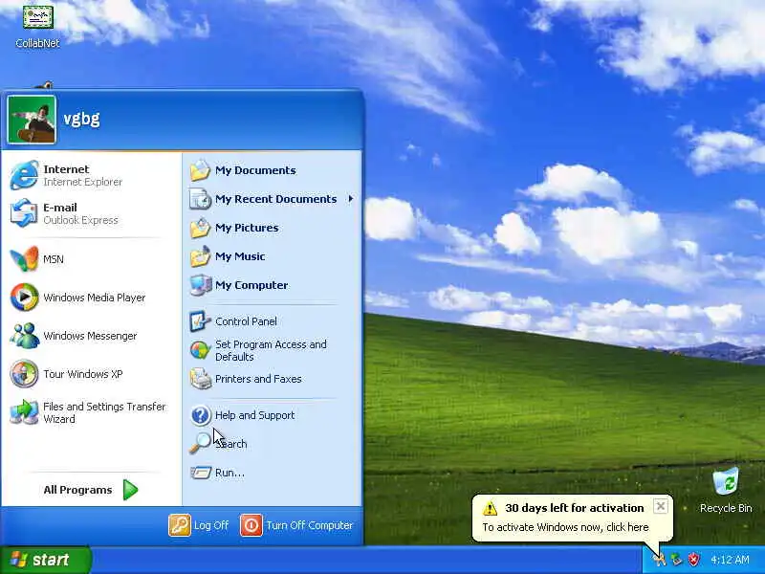The width and height of the screenshot is (765, 574).
Task: Click the vgbg username text
Action: click(81, 119)
